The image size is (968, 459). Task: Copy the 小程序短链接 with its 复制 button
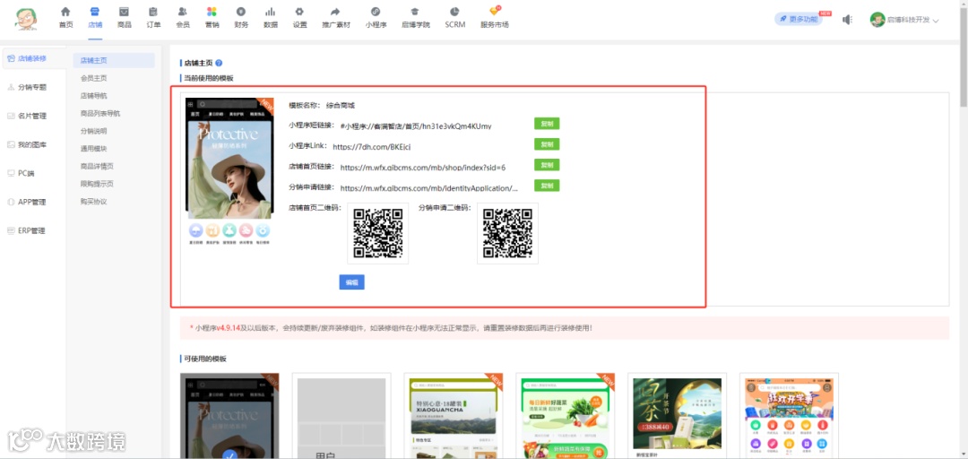coord(547,124)
